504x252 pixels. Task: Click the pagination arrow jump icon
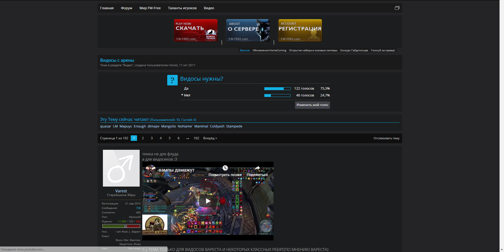coord(187,138)
